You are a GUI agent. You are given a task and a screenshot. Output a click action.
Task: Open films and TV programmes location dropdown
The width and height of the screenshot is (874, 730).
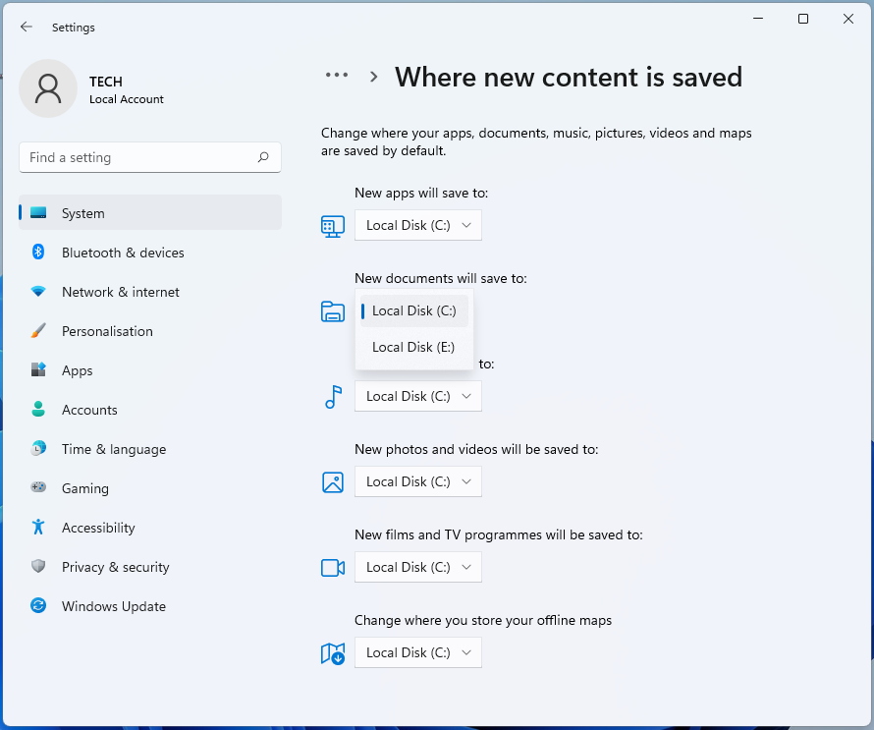point(418,567)
